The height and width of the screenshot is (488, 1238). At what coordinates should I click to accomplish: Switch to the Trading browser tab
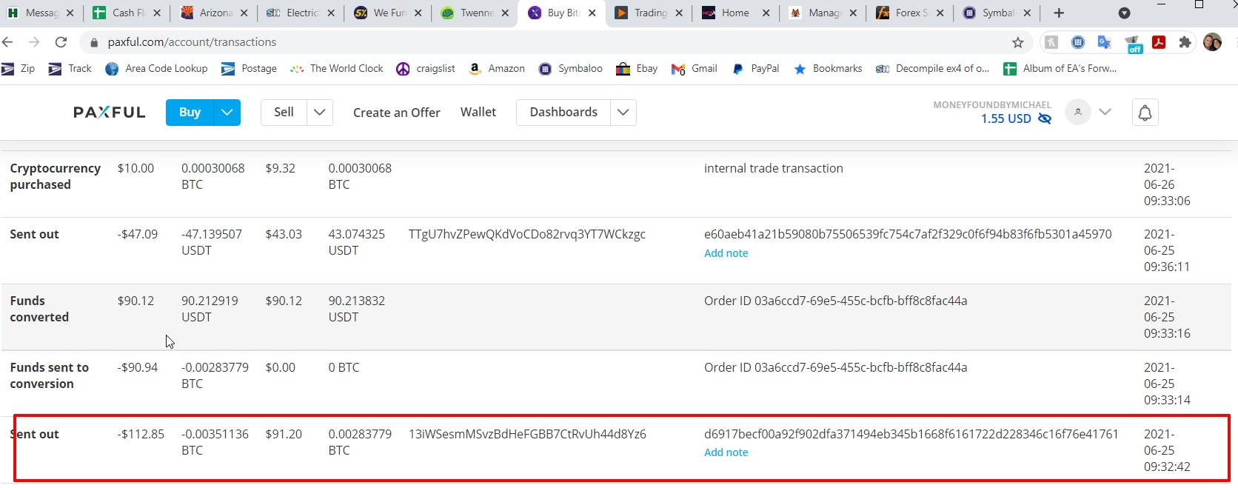point(649,13)
